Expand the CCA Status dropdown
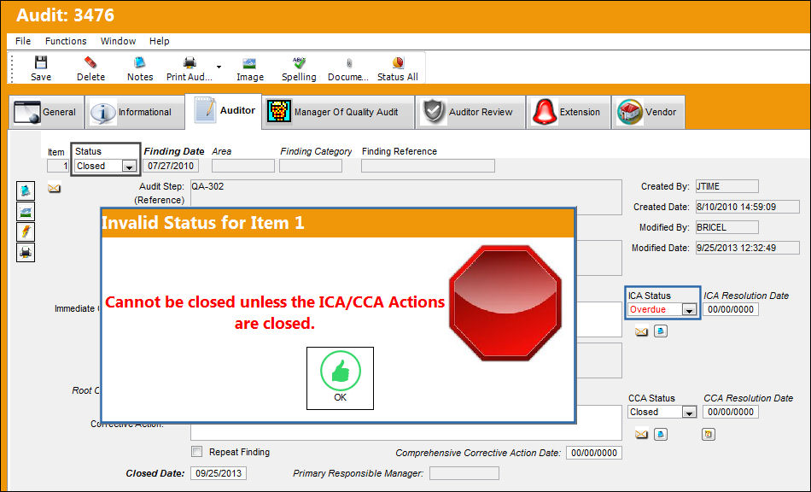The height and width of the screenshot is (492, 811). (x=688, y=412)
